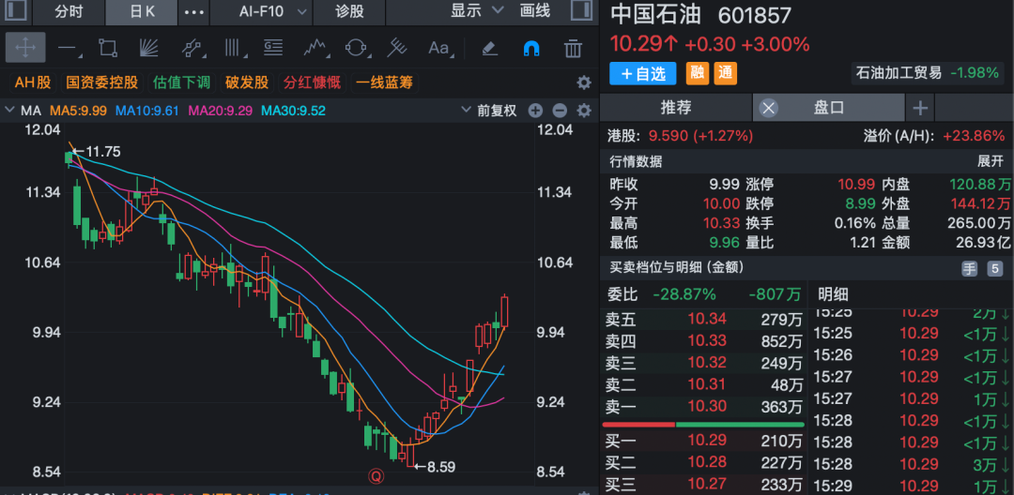This screenshot has width=1014, height=495.
Task: Select the circle cycle tool
Action: click(x=356, y=48)
